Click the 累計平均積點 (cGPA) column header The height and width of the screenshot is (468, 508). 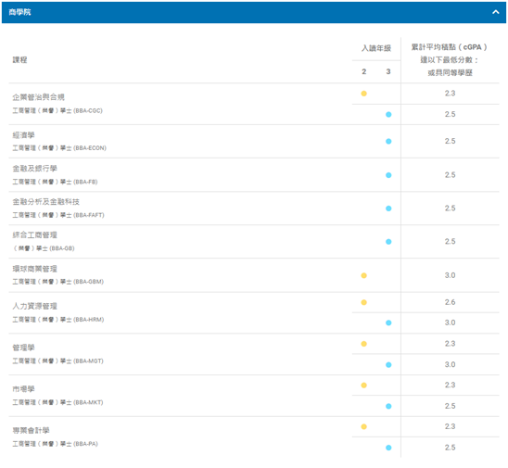pyautogui.click(x=450, y=60)
